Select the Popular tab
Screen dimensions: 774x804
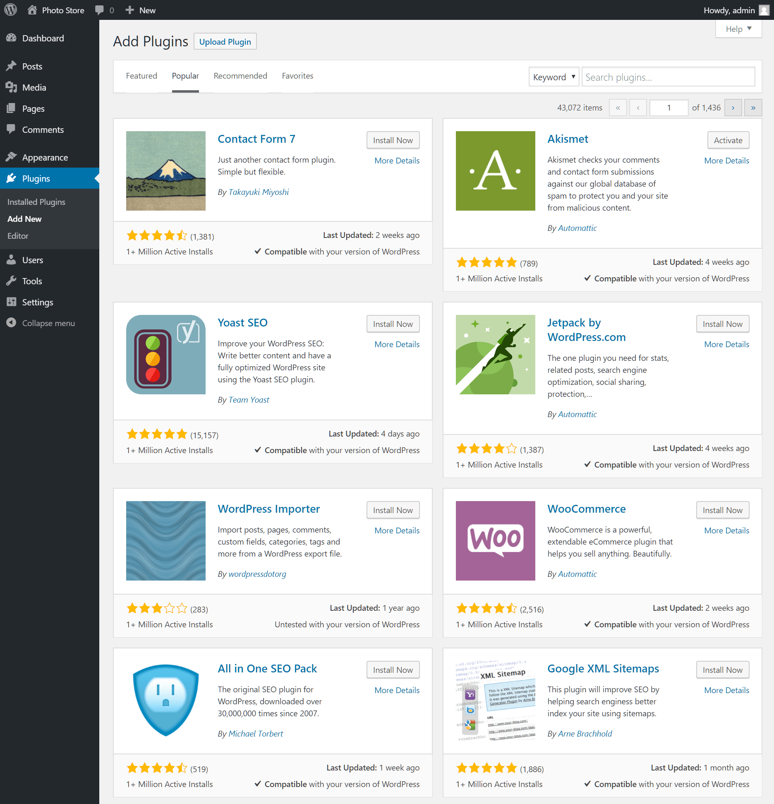[x=185, y=76]
